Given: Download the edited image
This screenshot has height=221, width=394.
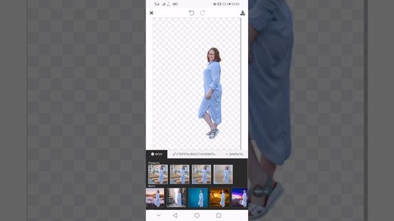Looking at the screenshot, I should coord(243,13).
